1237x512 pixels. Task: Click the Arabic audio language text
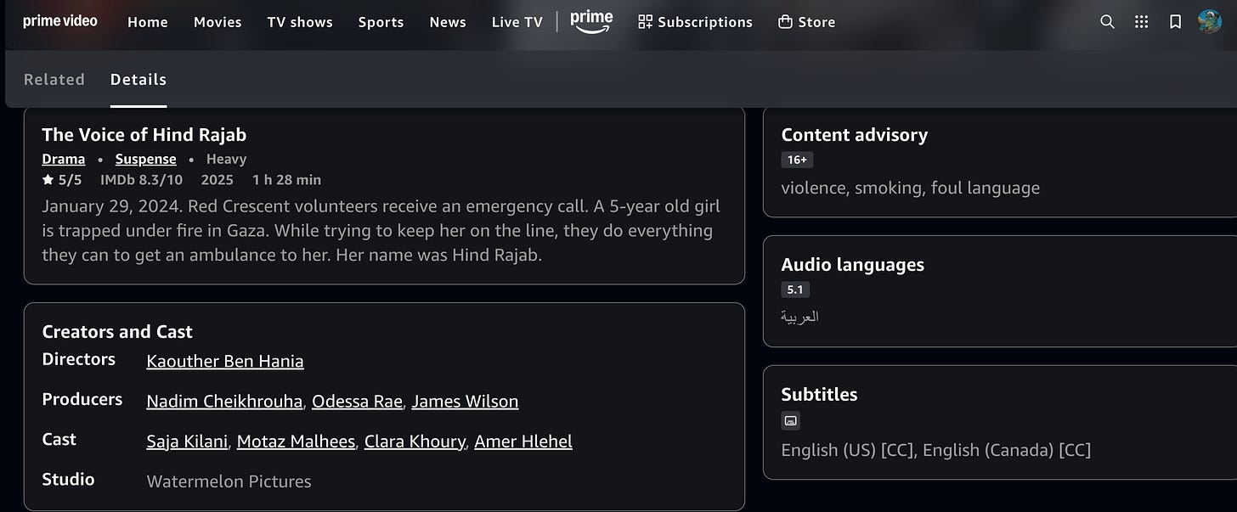pyautogui.click(x=799, y=317)
